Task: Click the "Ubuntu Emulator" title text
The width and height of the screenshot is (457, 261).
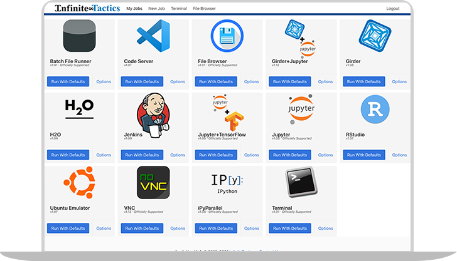Action: point(70,208)
